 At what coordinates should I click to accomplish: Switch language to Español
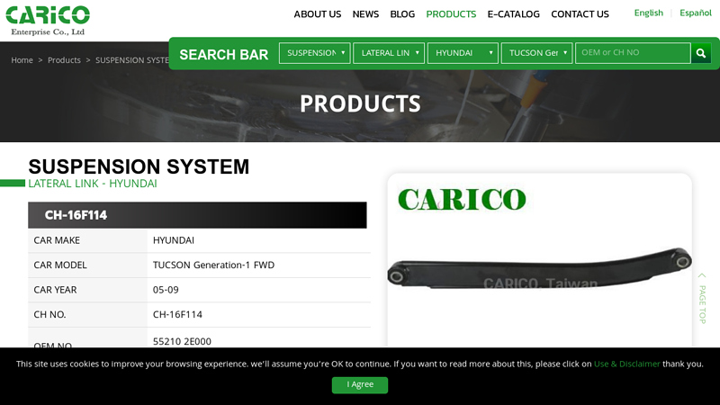pos(695,13)
